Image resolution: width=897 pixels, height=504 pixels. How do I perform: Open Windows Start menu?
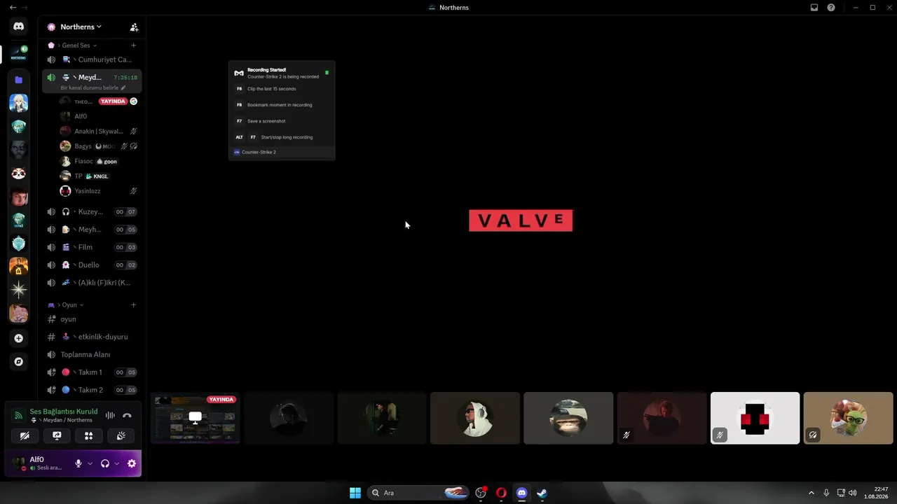[355, 493]
